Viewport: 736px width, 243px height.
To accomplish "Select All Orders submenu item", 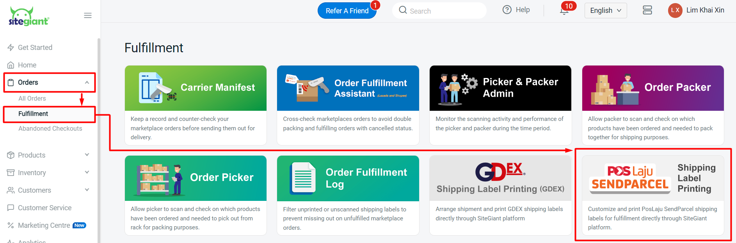I will point(32,99).
